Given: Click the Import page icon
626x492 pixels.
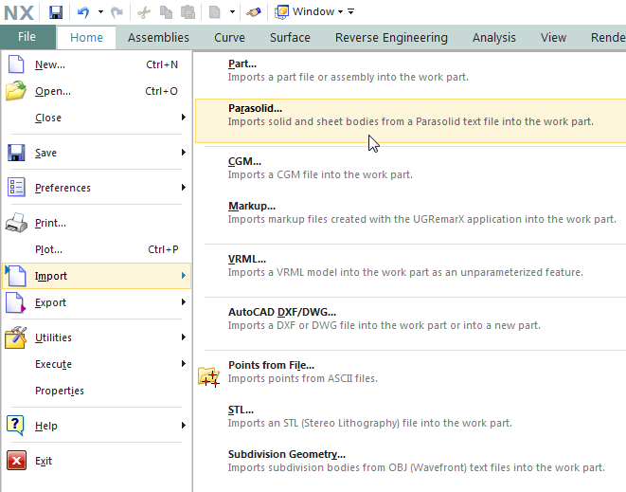Looking at the screenshot, I should [x=15, y=276].
